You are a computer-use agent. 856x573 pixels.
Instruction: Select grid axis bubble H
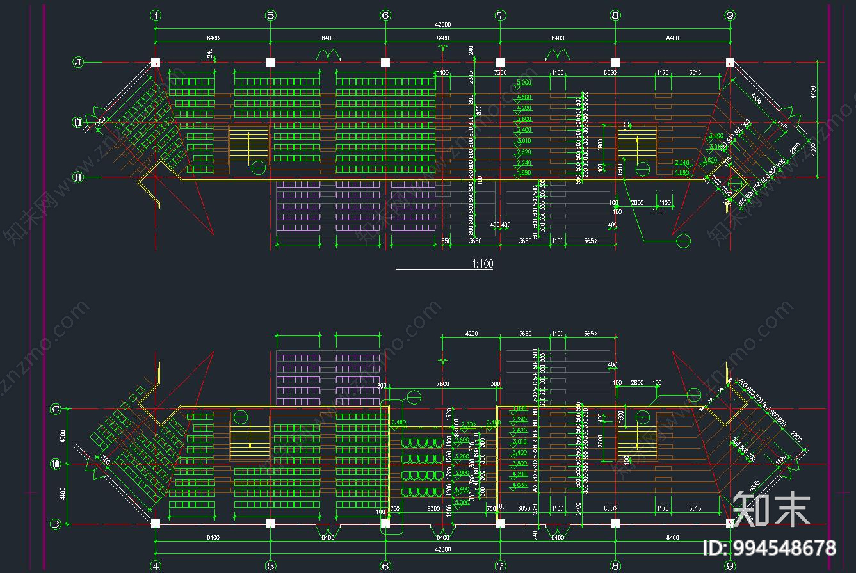click(78, 177)
